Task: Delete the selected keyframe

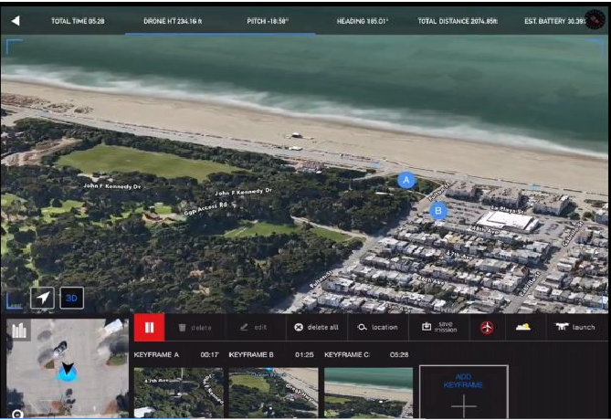Action: (195, 328)
